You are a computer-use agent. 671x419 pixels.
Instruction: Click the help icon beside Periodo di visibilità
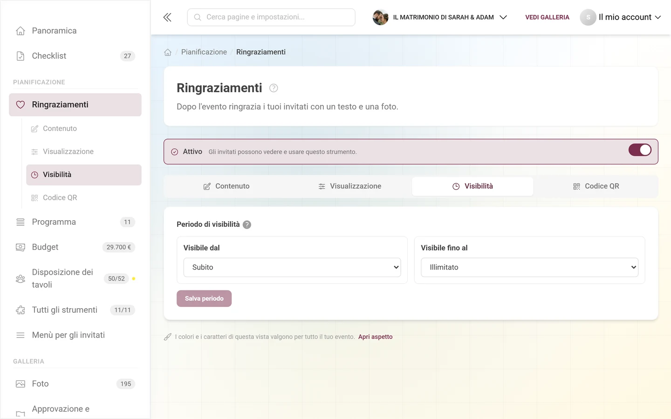point(247,224)
